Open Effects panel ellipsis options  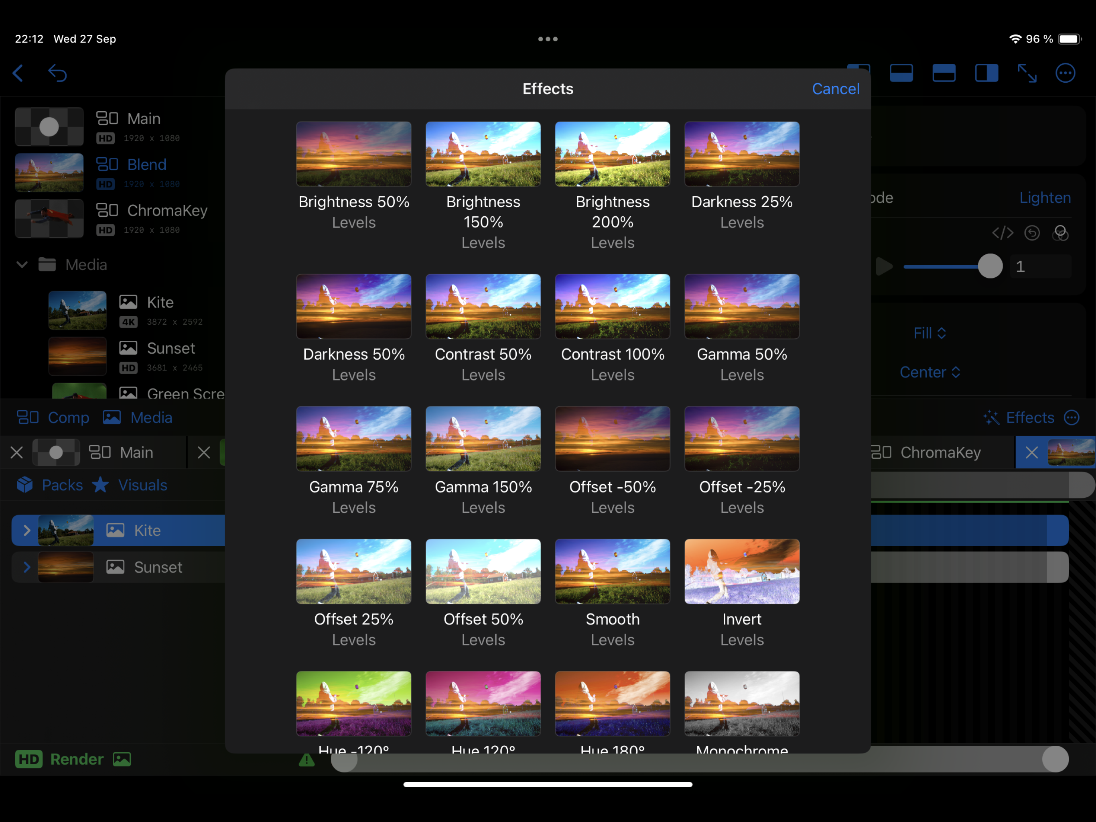[x=1072, y=418]
